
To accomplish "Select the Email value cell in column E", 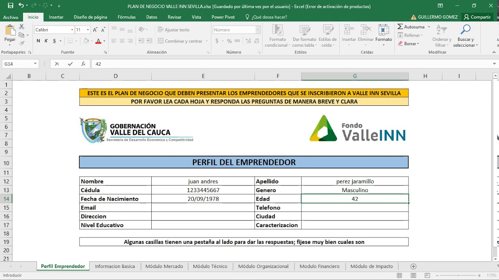I will tap(203, 208).
